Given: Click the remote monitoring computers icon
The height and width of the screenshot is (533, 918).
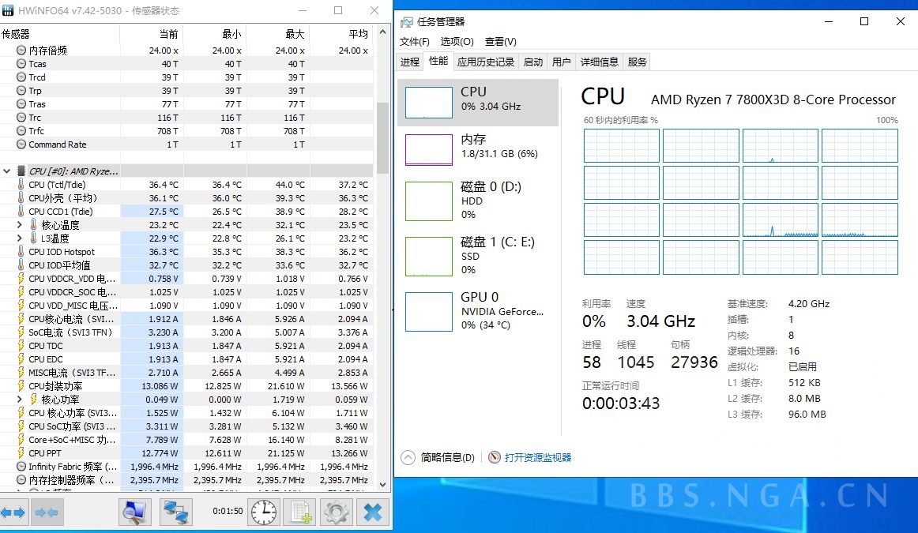Looking at the screenshot, I should 175,512.
